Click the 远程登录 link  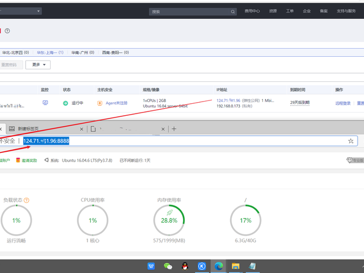click(x=343, y=103)
